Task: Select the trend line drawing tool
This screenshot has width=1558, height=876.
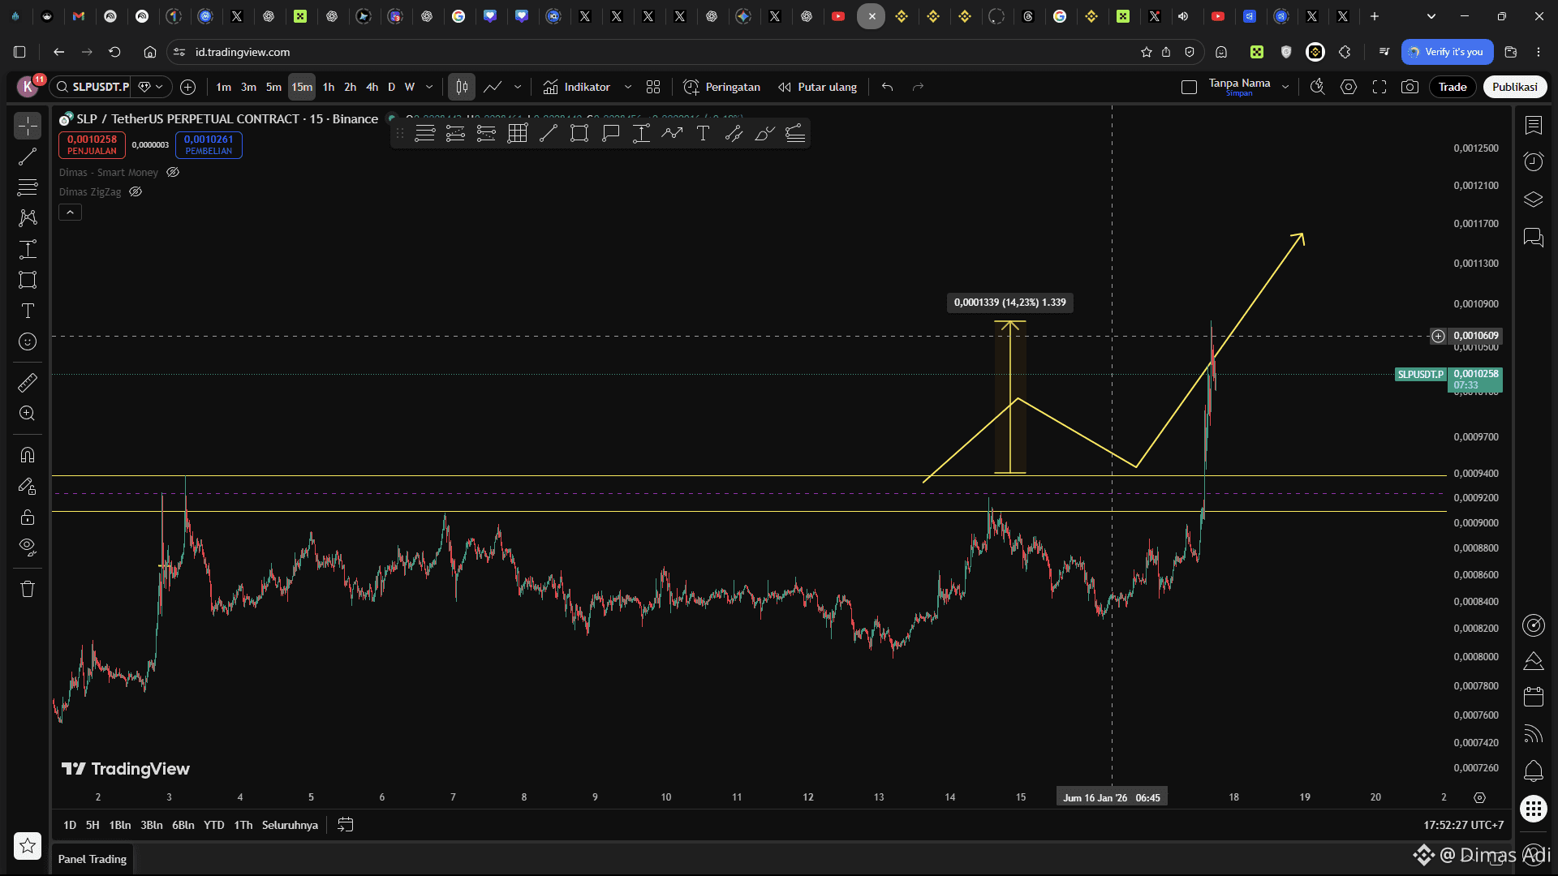Action: pyautogui.click(x=28, y=157)
